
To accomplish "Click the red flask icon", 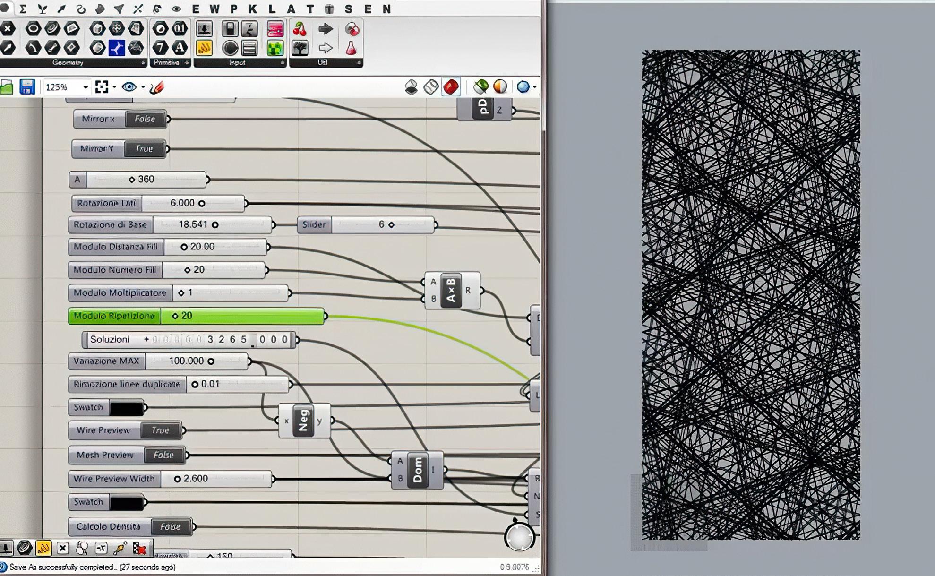I will click(x=351, y=48).
